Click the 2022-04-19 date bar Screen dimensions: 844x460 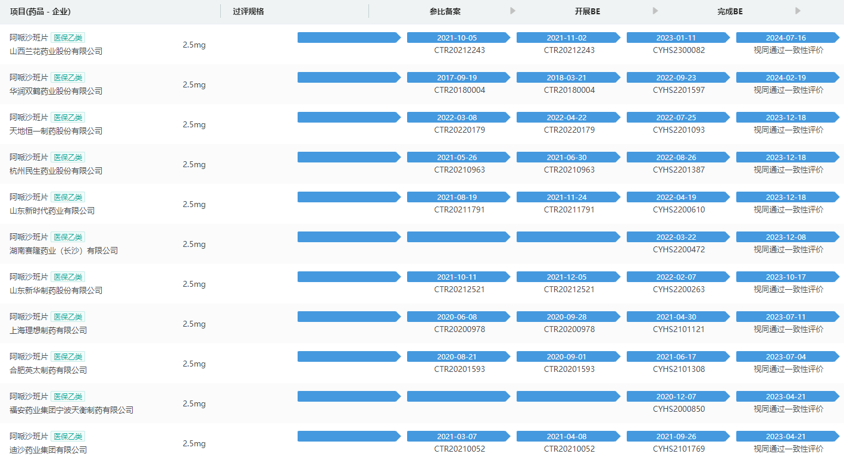point(679,197)
